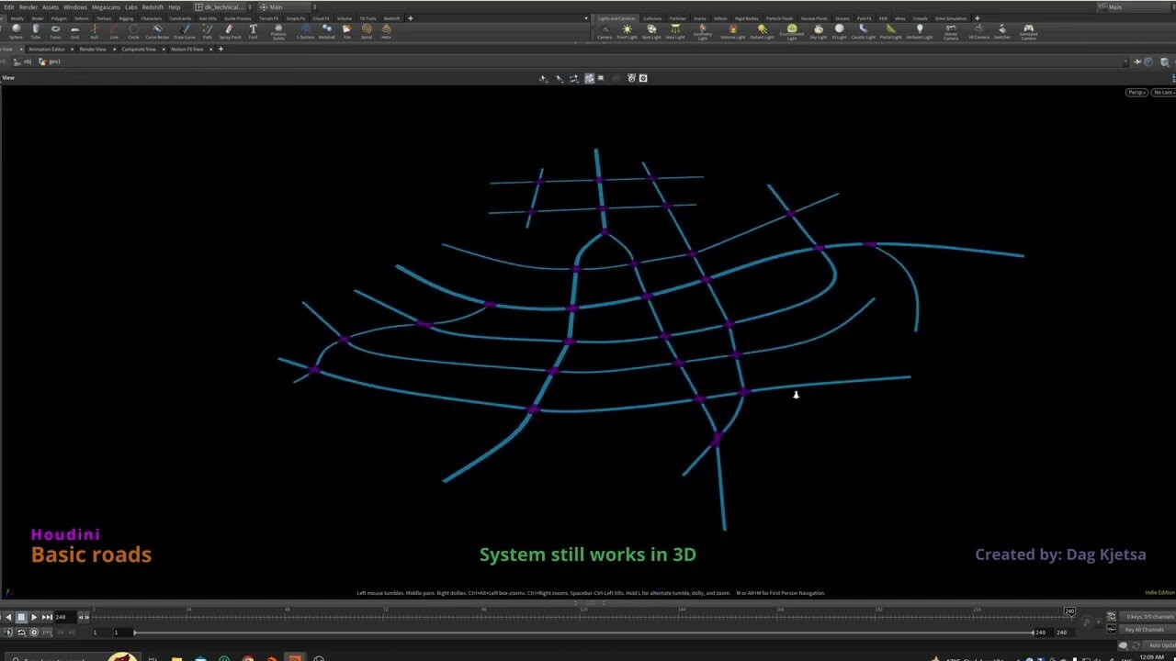Select the Spray Paint tool

click(x=230, y=29)
